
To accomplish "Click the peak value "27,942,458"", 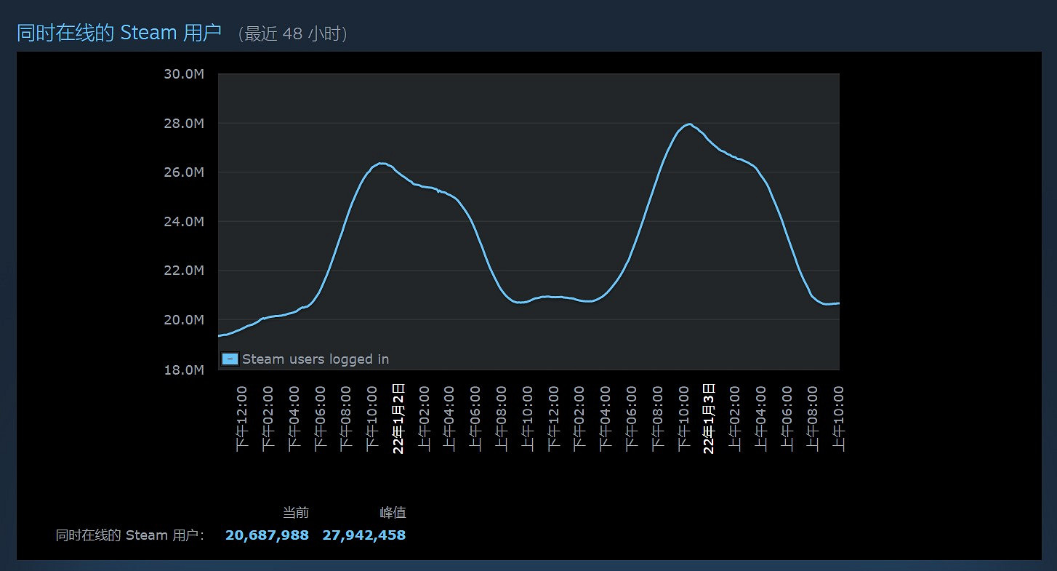I will pos(363,535).
